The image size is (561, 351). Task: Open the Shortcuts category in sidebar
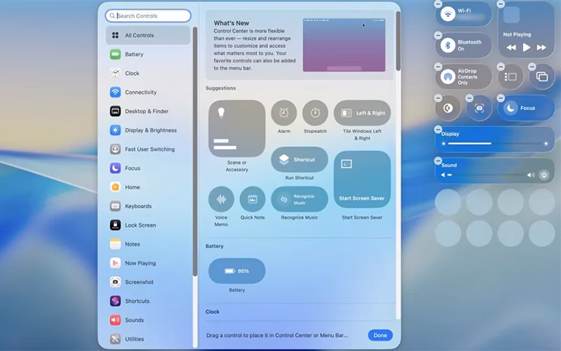(137, 301)
